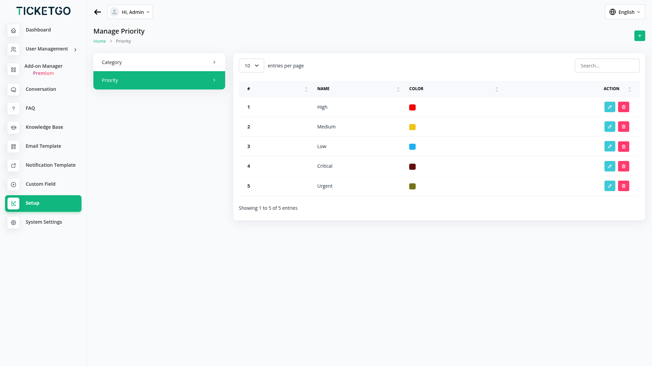This screenshot has height=366, width=652.
Task: Click the green plus add priority button
Action: pyautogui.click(x=639, y=36)
